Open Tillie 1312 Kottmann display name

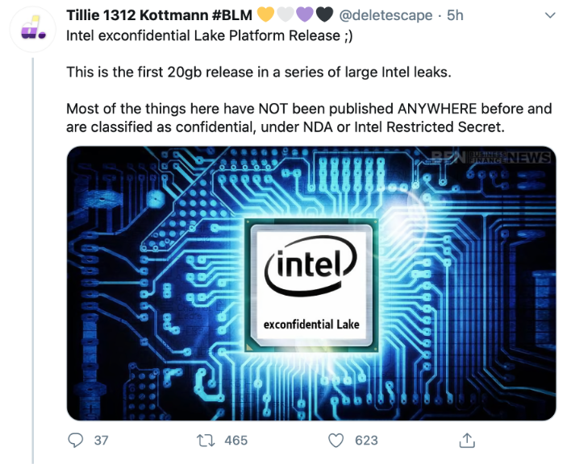click(x=159, y=15)
